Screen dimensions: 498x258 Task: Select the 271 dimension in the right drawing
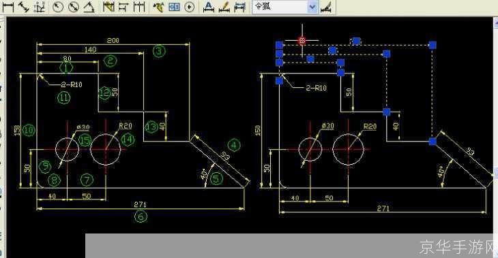pyautogui.click(x=383, y=208)
